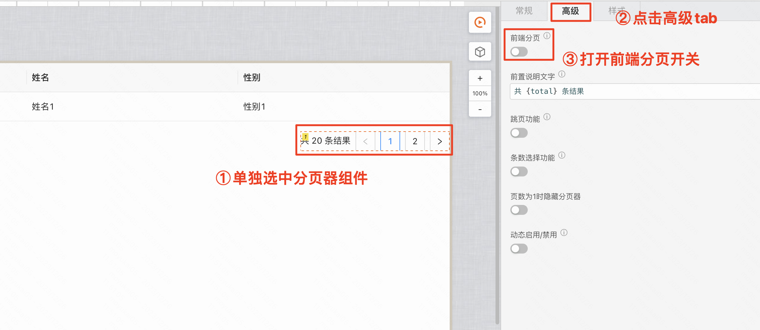Click the orange preview play icon
Image resolution: width=760 pixels, height=330 pixels.
pos(480,22)
